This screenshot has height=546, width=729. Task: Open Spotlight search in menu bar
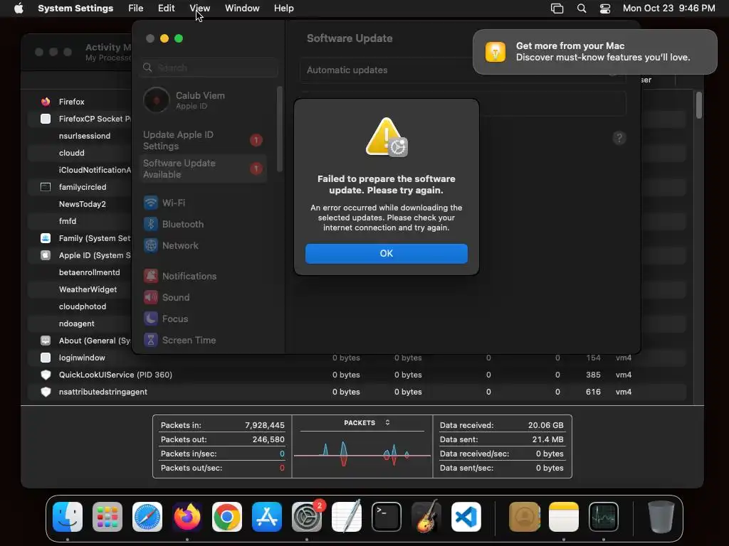pos(581,9)
